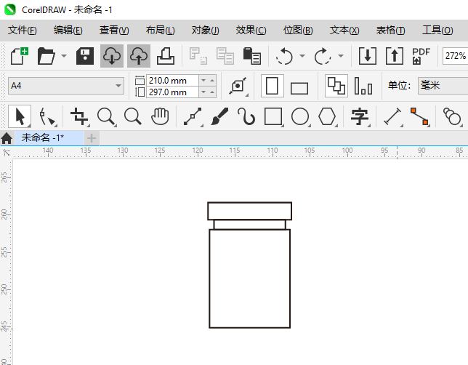
Task: Increase page width with the up stepper
Action: point(212,81)
